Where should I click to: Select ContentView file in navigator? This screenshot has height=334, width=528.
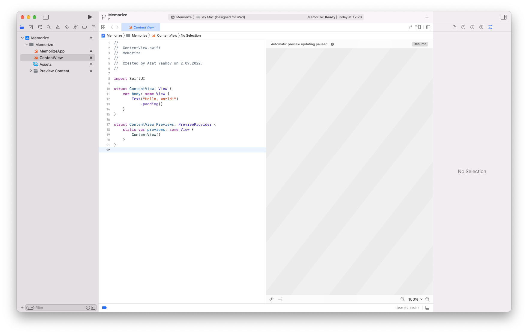pyautogui.click(x=58, y=58)
